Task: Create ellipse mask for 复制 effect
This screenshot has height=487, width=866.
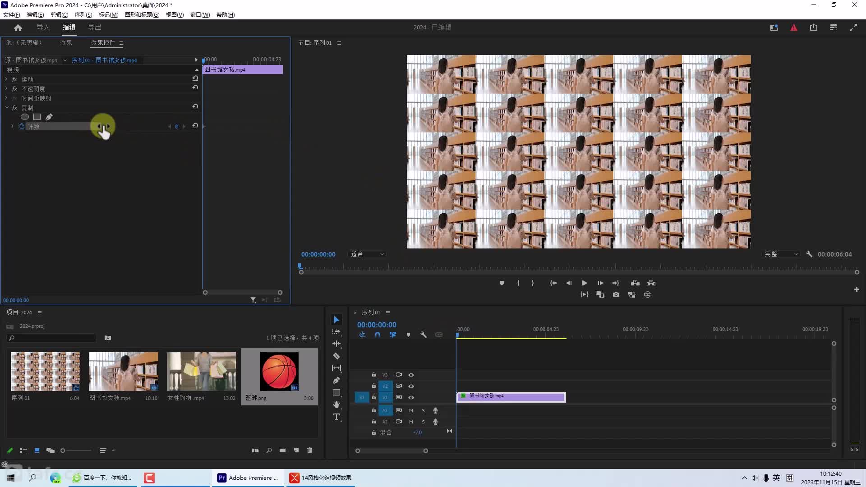Action: (25, 117)
